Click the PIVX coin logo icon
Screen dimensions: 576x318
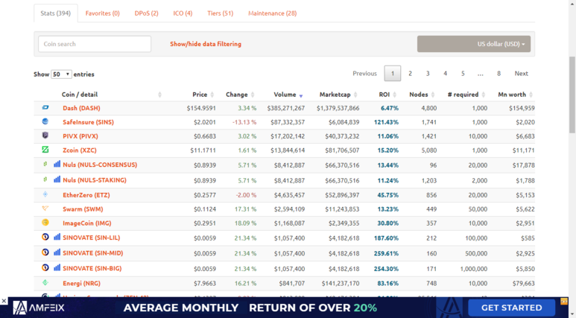45,135
